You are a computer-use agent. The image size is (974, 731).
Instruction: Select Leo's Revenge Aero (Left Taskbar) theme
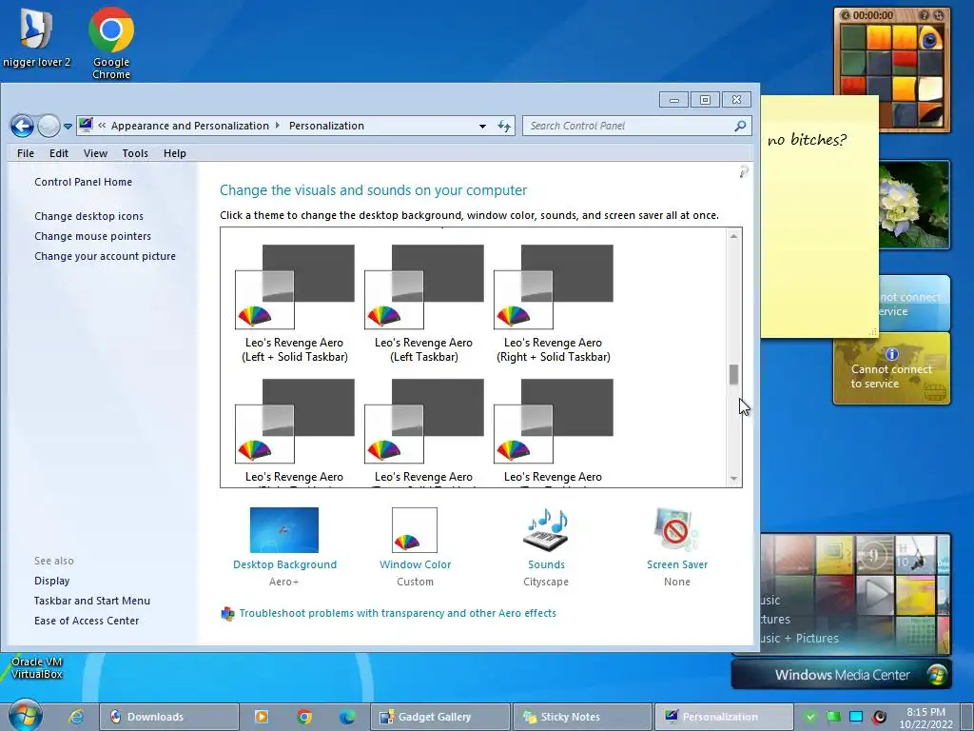pyautogui.click(x=423, y=304)
